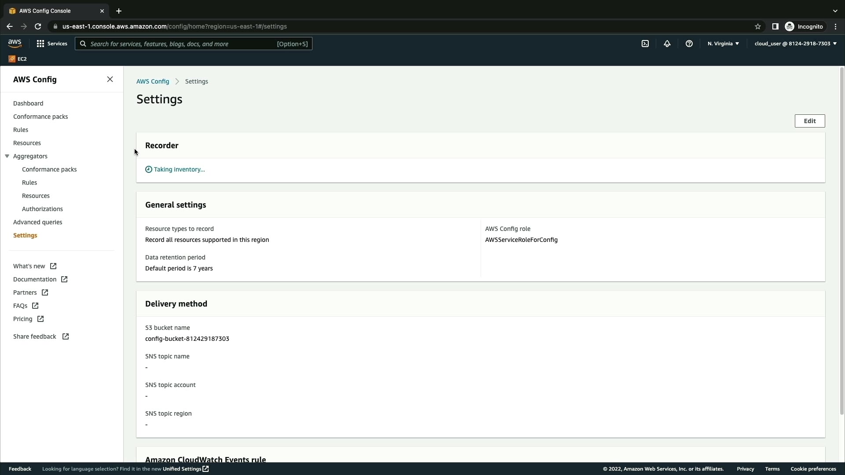This screenshot has height=475, width=845.
Task: Open AWS CloudShell terminal icon
Action: pyautogui.click(x=645, y=44)
